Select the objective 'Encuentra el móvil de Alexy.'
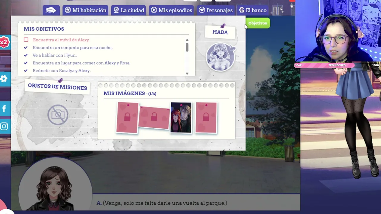381x214 pixels. coord(61,40)
